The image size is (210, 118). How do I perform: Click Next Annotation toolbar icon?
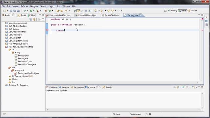click(x=96, y=11)
